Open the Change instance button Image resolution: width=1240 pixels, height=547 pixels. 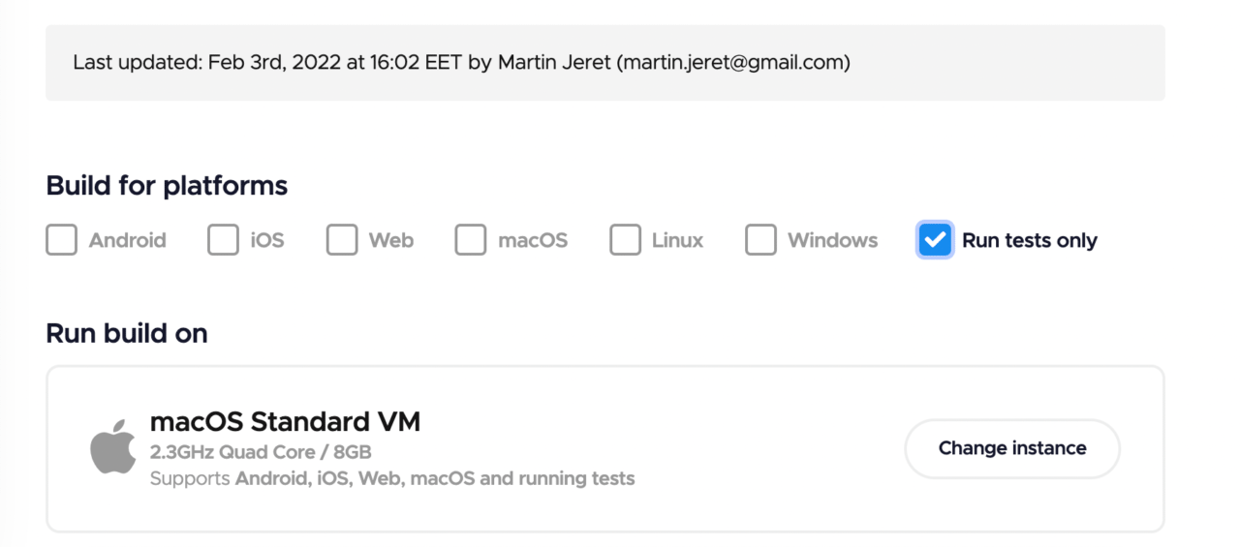(x=1012, y=448)
